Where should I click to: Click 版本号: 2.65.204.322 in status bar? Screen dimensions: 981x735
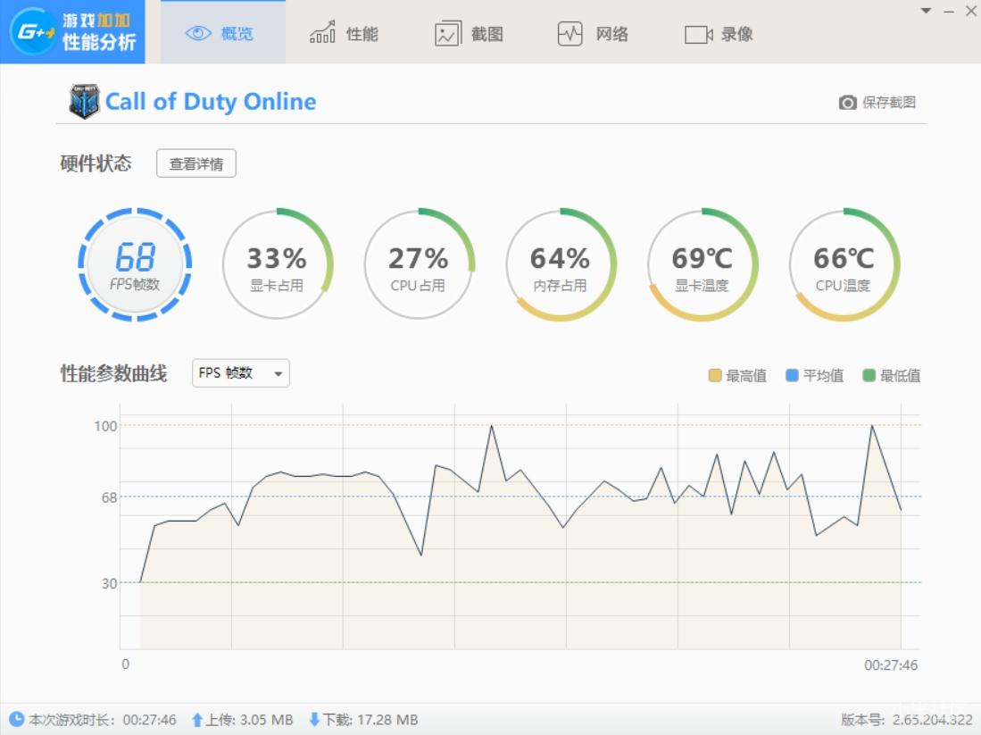(x=907, y=720)
